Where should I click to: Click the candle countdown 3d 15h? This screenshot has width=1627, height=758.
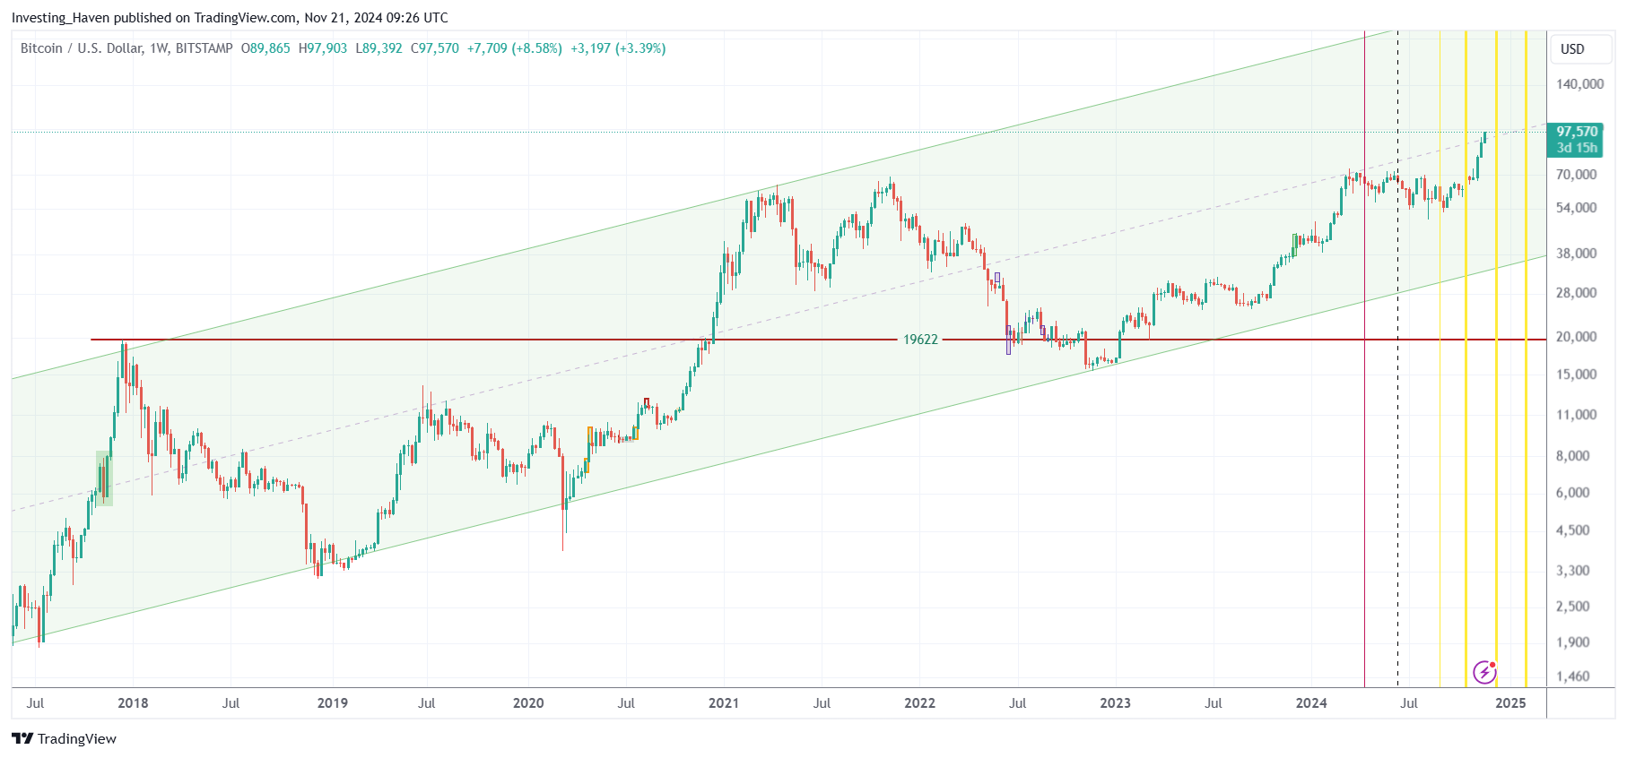(1577, 148)
